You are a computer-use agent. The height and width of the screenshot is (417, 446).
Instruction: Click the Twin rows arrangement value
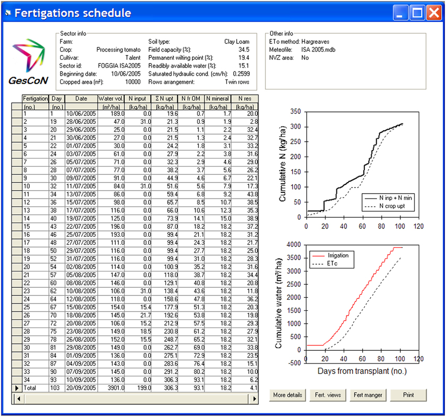pos(237,82)
